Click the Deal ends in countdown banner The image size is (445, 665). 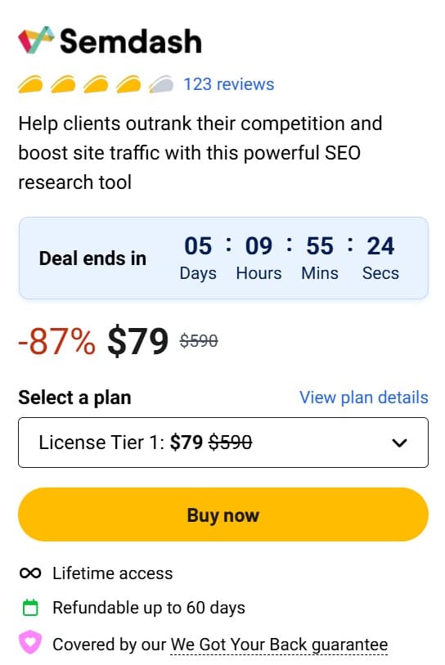point(223,258)
